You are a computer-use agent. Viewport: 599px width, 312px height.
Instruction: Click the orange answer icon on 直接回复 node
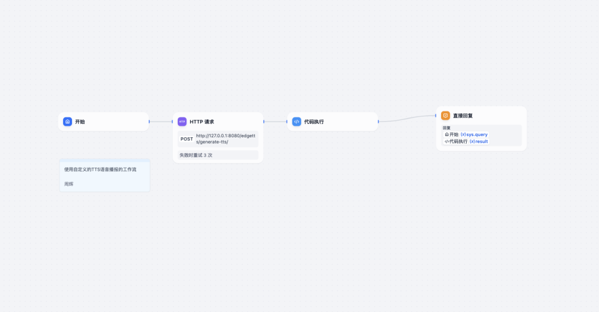[445, 116]
